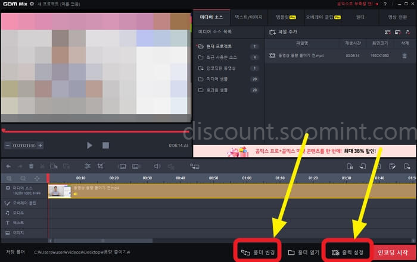The height and width of the screenshot is (262, 417).
Task: Click the video filter icon above file list
Action: 388,32
